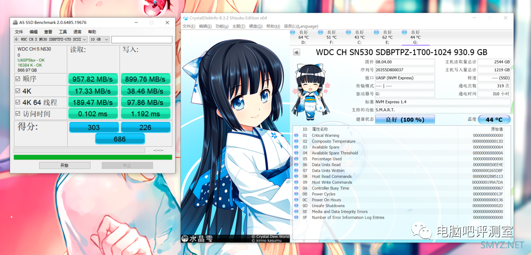Uncheck the 4K 64 线程 test checkbox
This screenshot has width=531, height=255.
(18, 103)
